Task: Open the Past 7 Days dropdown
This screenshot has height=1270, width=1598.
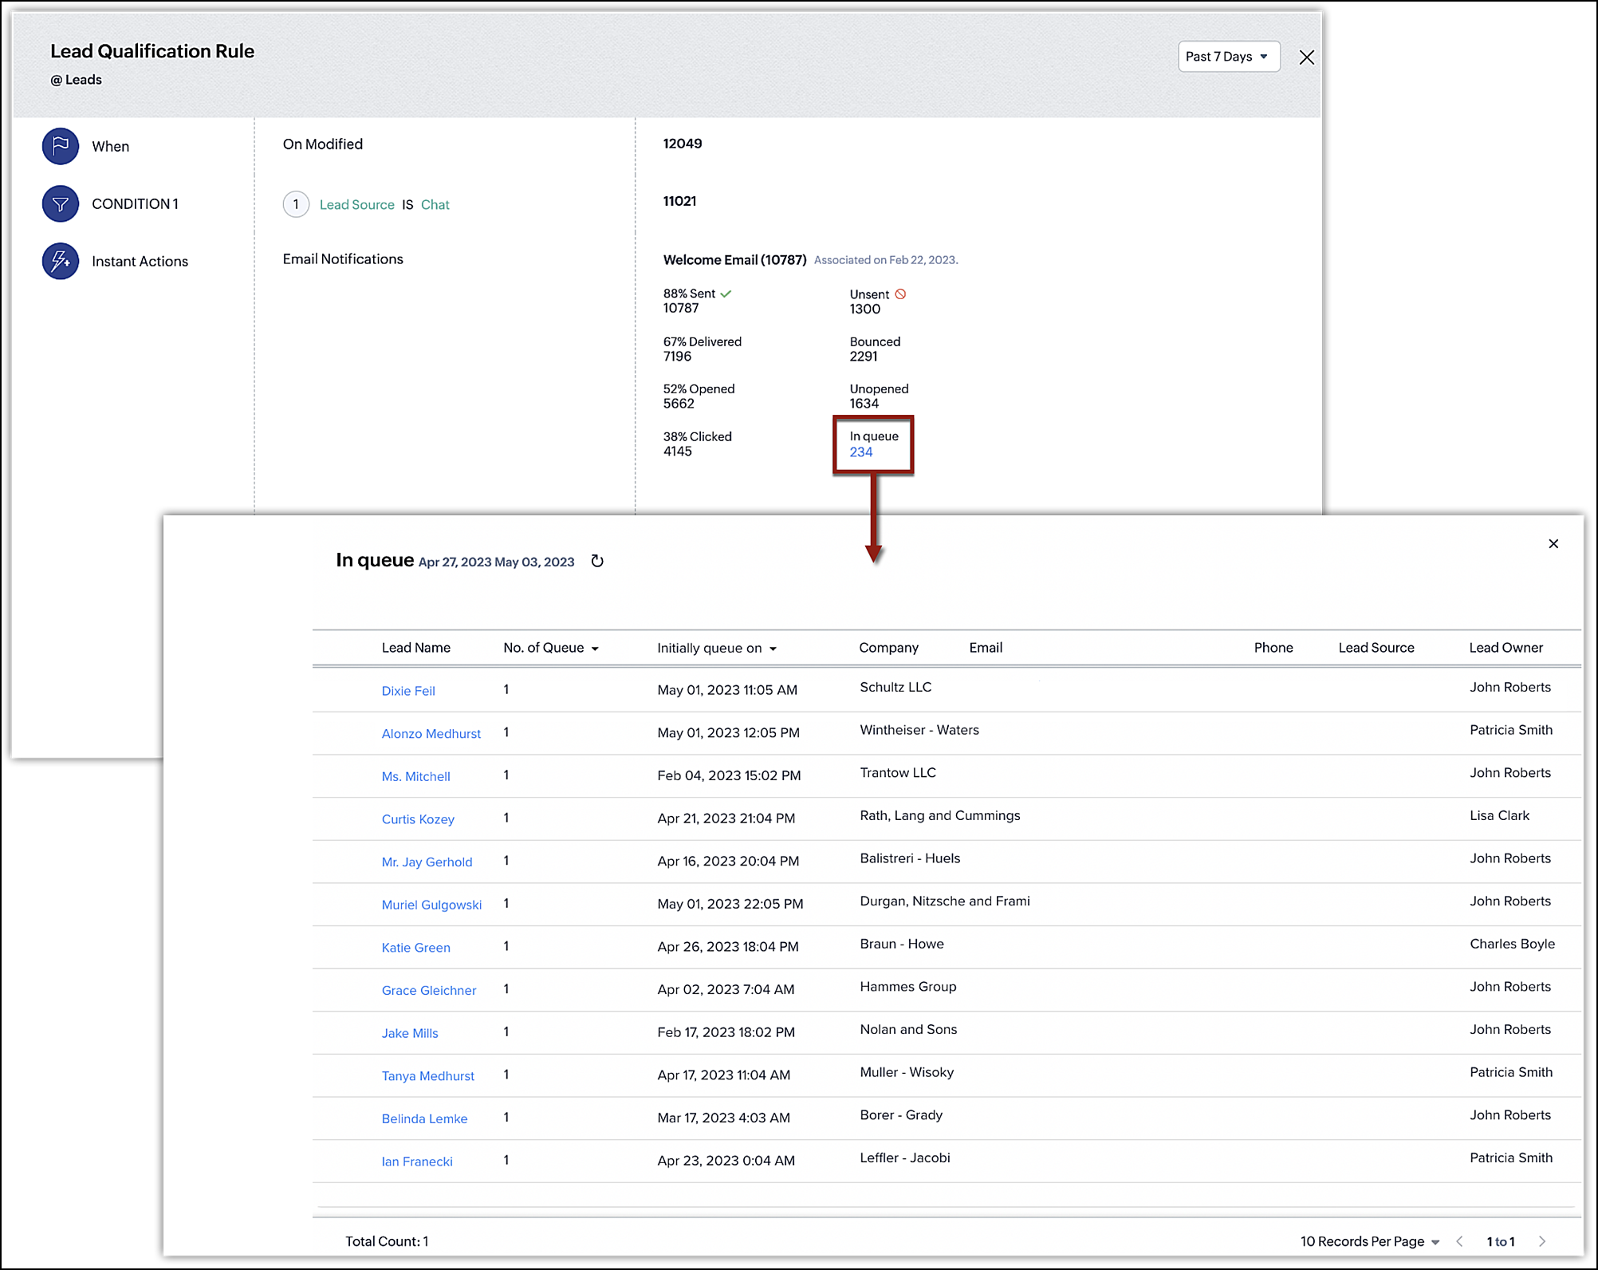Action: point(1228,57)
